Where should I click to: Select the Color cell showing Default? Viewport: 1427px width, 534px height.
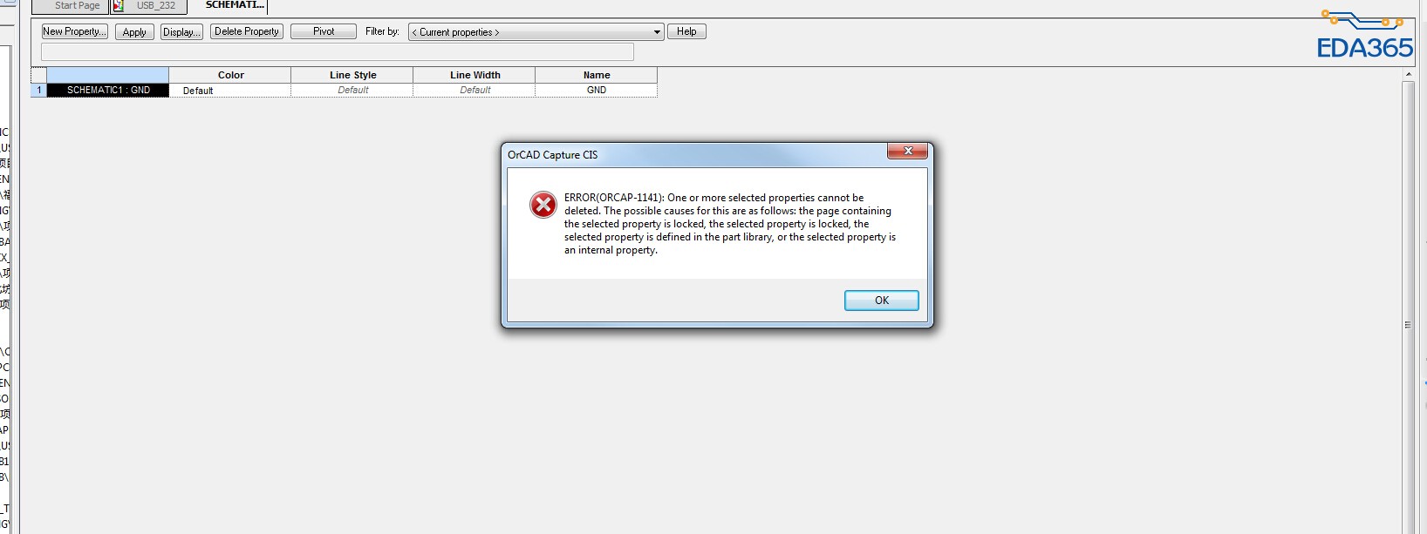pyautogui.click(x=230, y=91)
